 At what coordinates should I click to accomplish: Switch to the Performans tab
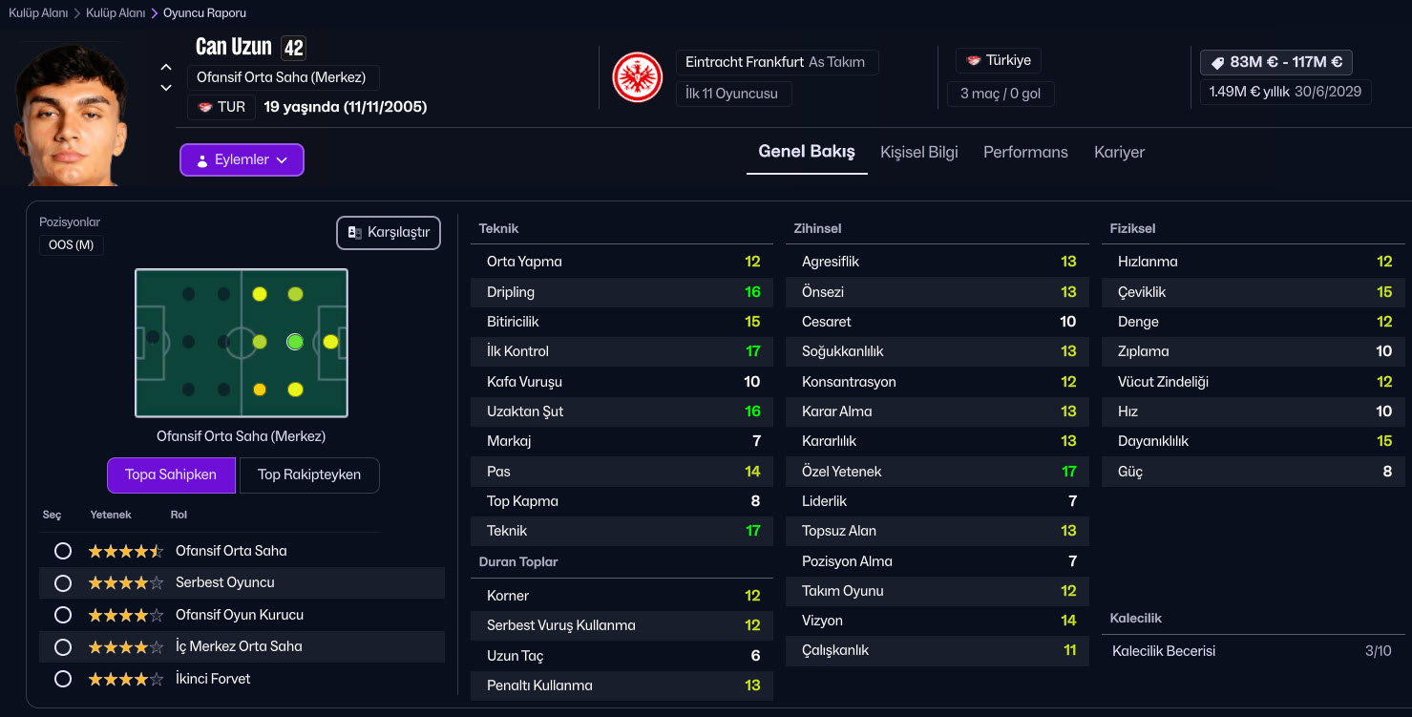(1025, 152)
